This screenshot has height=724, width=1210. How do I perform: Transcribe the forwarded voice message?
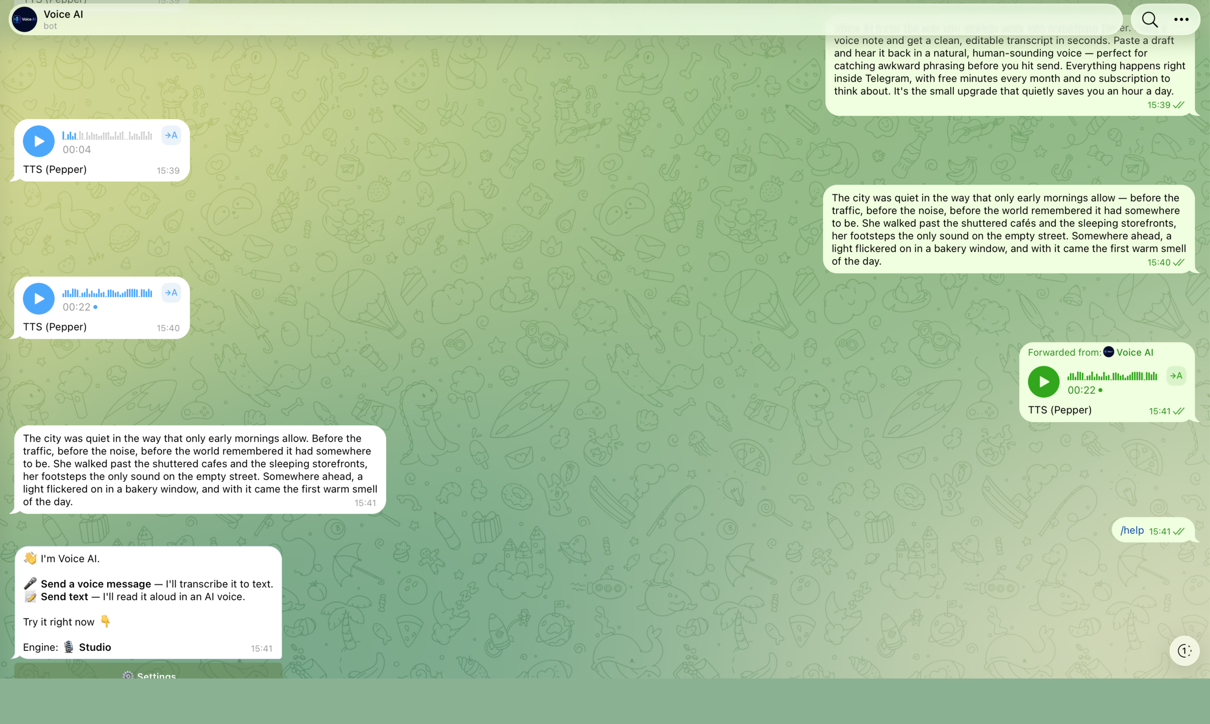tap(1176, 376)
